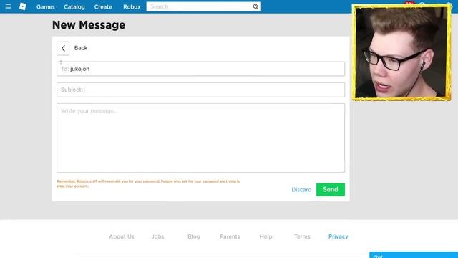Click the Roblox logo icon

click(x=22, y=6)
